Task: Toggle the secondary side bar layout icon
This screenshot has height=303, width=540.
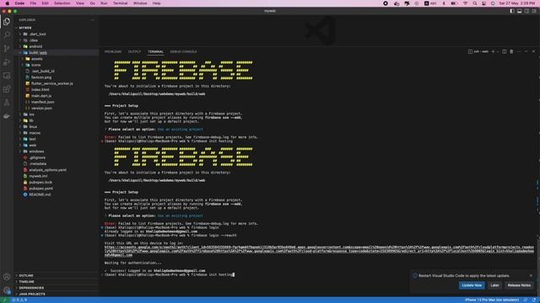Action: point(526,11)
